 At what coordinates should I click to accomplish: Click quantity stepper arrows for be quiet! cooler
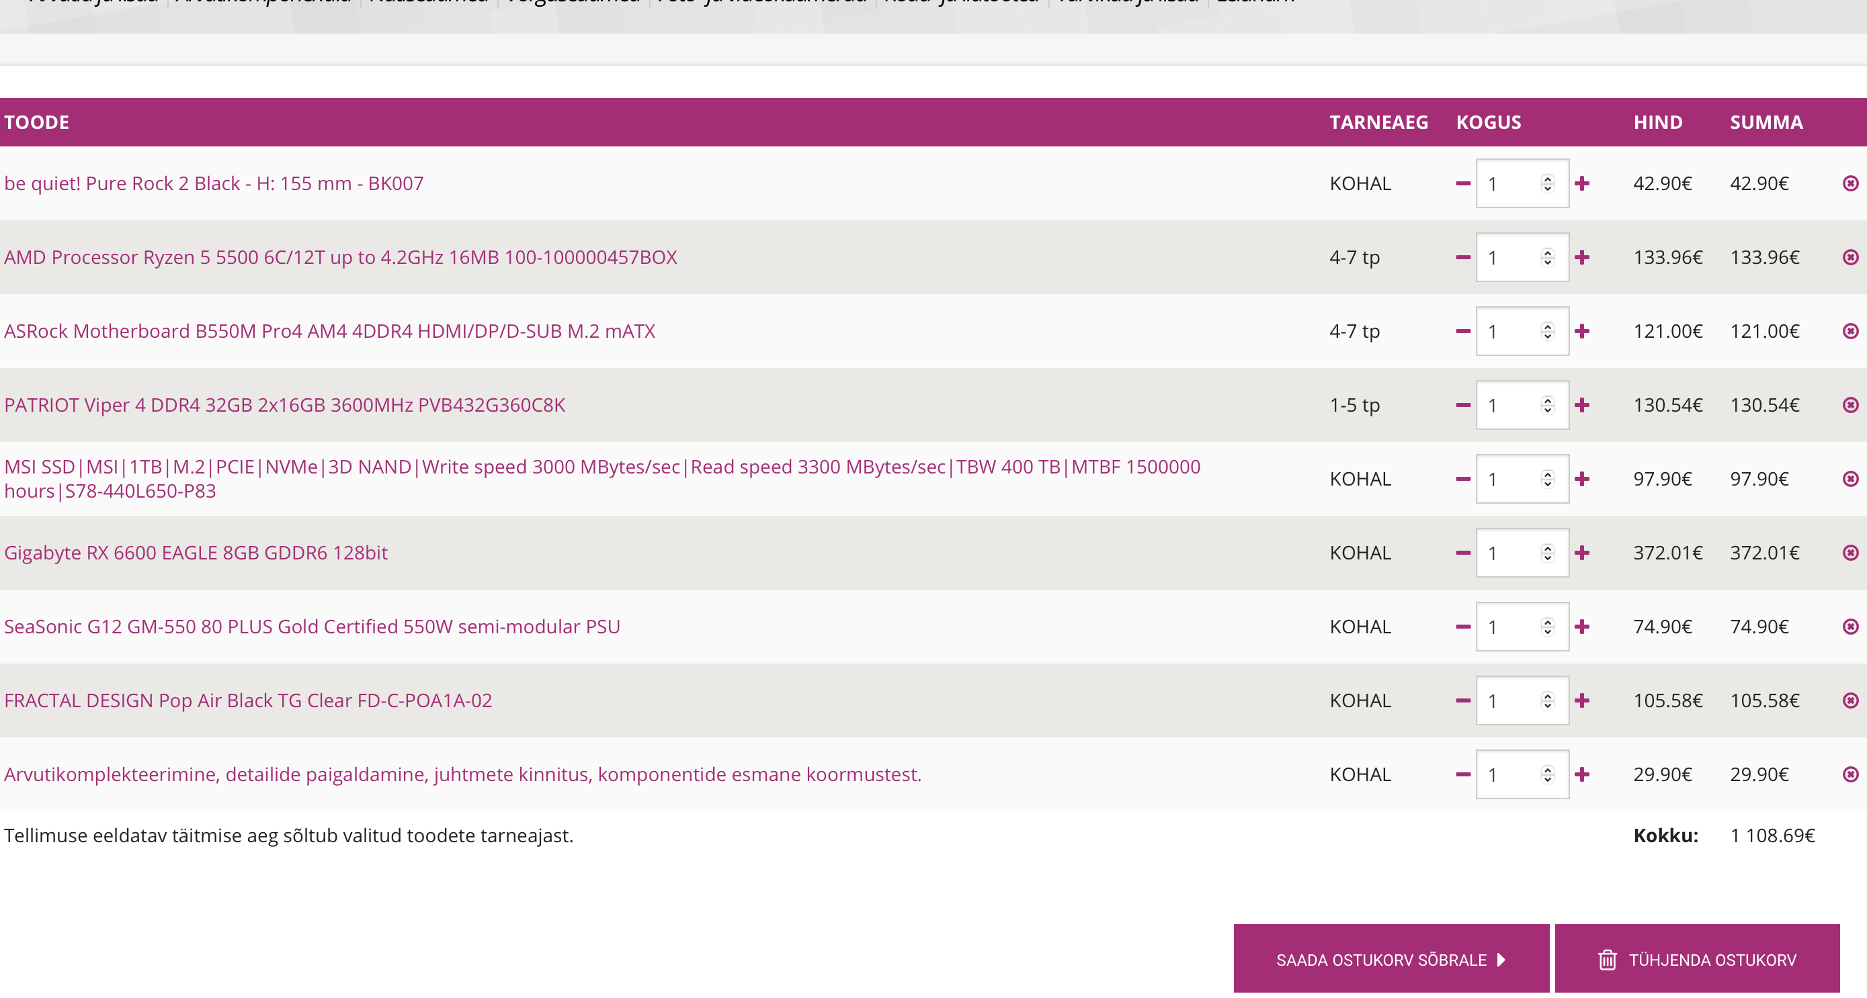[1547, 184]
